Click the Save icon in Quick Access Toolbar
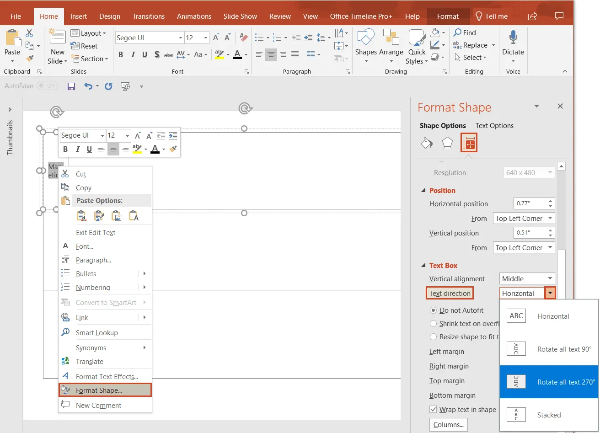Screen dimensions: 600x433 pyautogui.click(x=71, y=86)
